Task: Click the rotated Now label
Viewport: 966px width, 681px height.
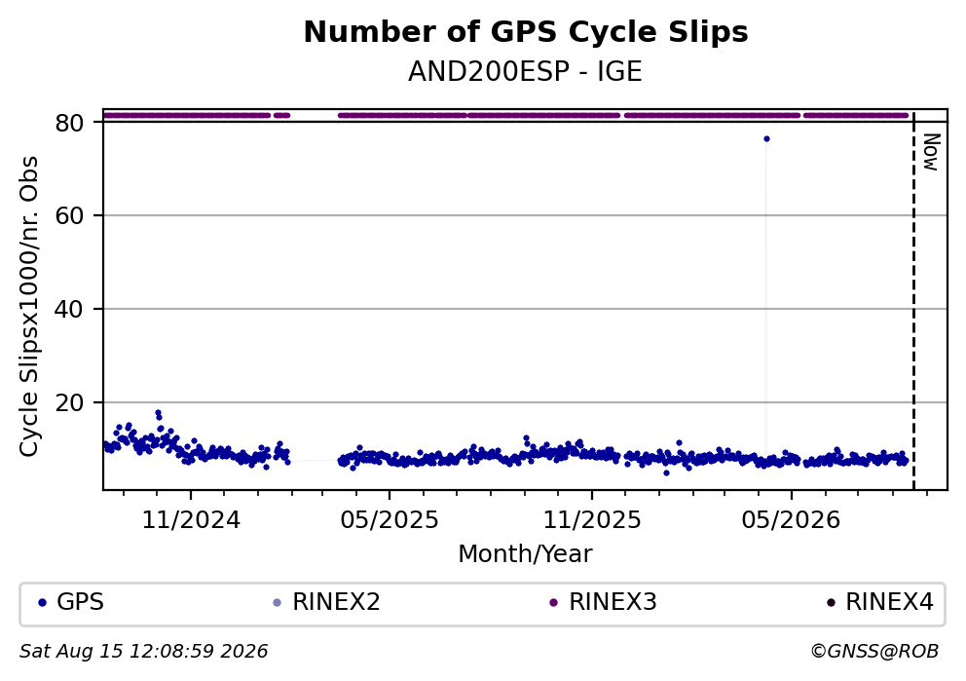Action: point(932,152)
